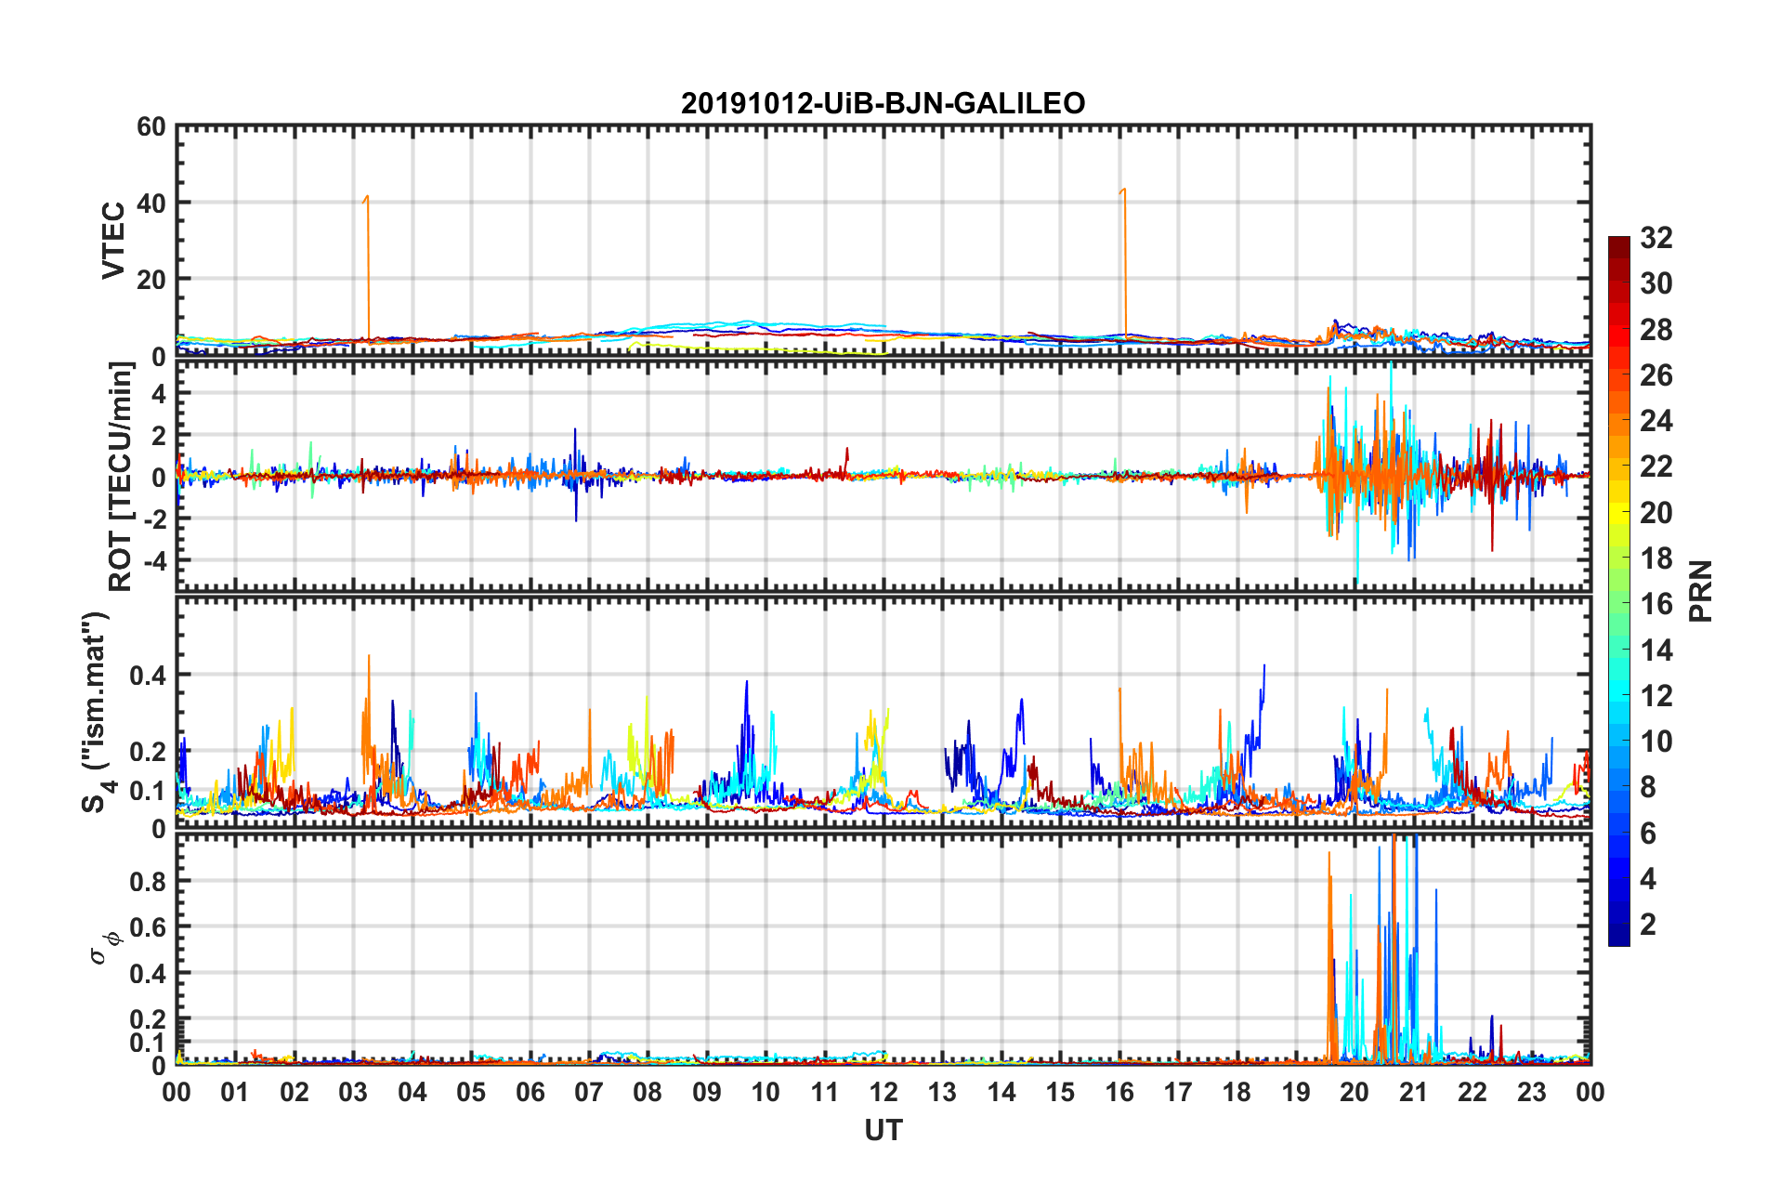Click the orange VTEC spike near 16 UT
The height and width of the screenshot is (1182, 1767).
pyautogui.click(x=1124, y=263)
